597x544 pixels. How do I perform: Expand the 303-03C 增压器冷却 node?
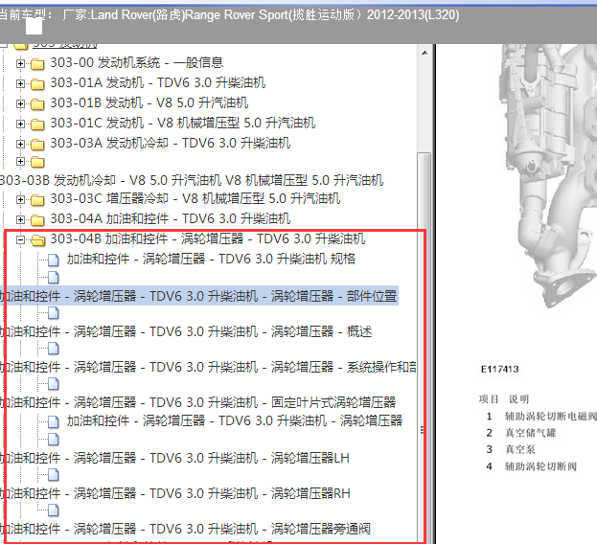pos(20,200)
